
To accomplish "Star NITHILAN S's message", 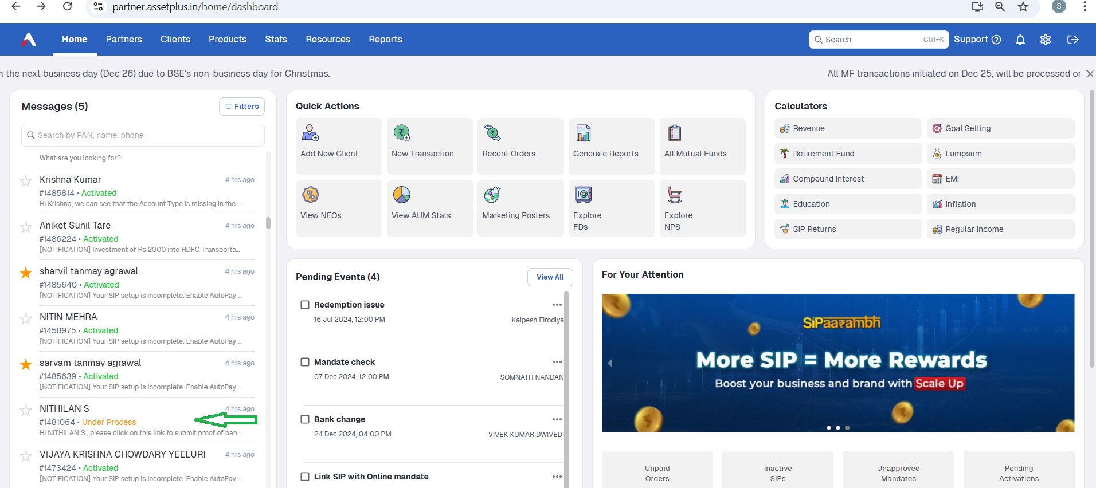I will (x=26, y=410).
